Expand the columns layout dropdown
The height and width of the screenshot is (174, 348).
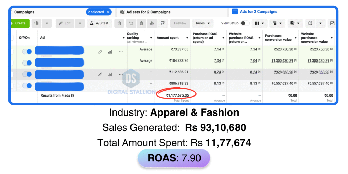click(260, 23)
